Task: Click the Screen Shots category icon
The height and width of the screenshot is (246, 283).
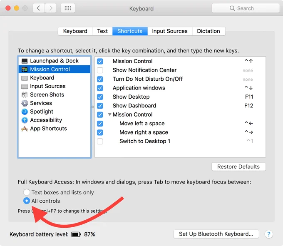Action: (x=25, y=95)
